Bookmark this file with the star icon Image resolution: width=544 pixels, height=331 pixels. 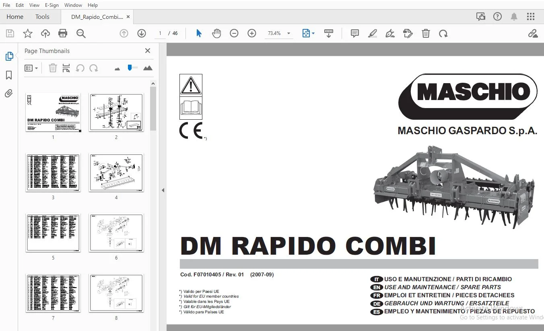27,33
